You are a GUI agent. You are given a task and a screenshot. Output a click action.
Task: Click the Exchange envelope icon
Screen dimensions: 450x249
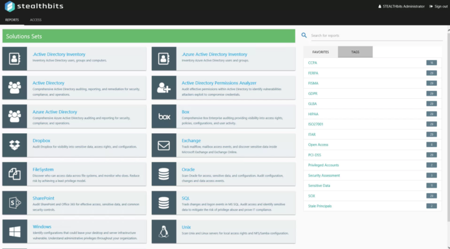[164, 145]
